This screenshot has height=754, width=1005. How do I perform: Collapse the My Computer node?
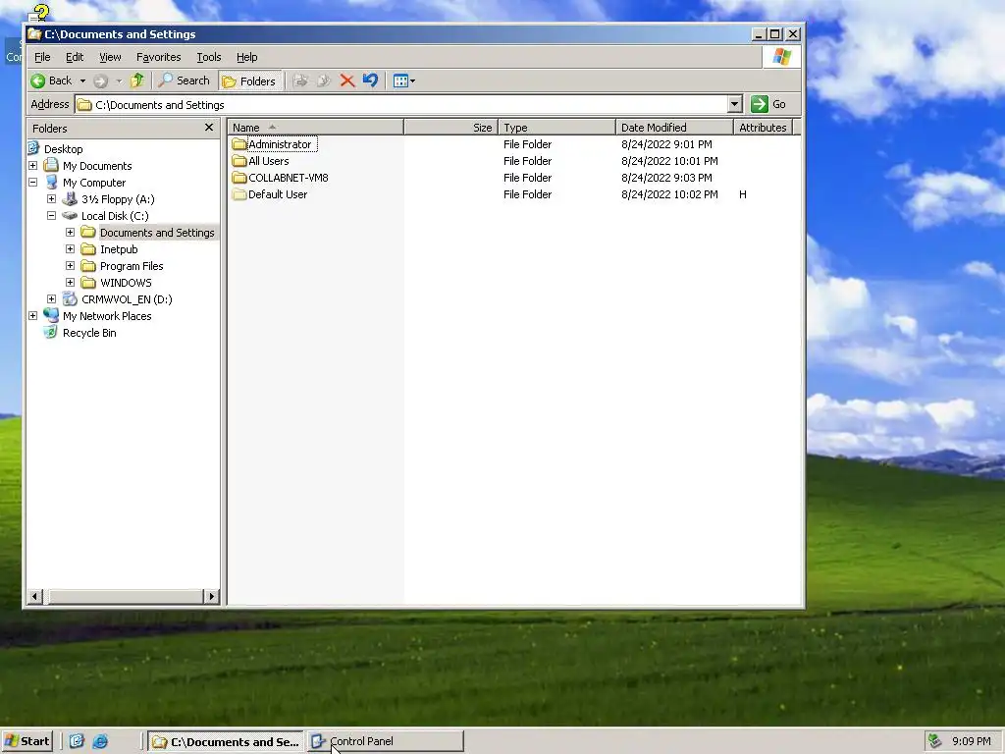[32, 182]
